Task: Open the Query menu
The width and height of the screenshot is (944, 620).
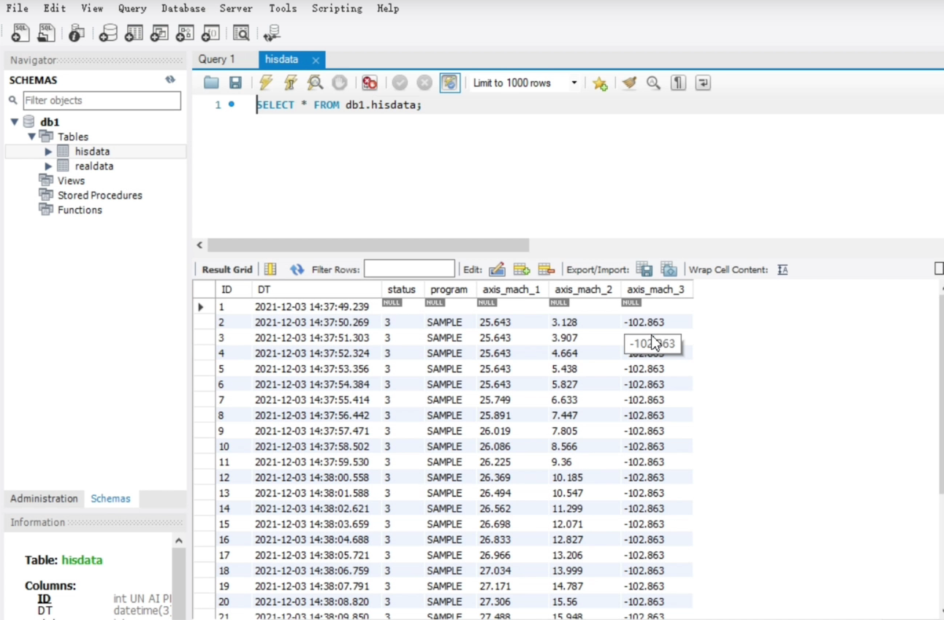Action: tap(132, 9)
